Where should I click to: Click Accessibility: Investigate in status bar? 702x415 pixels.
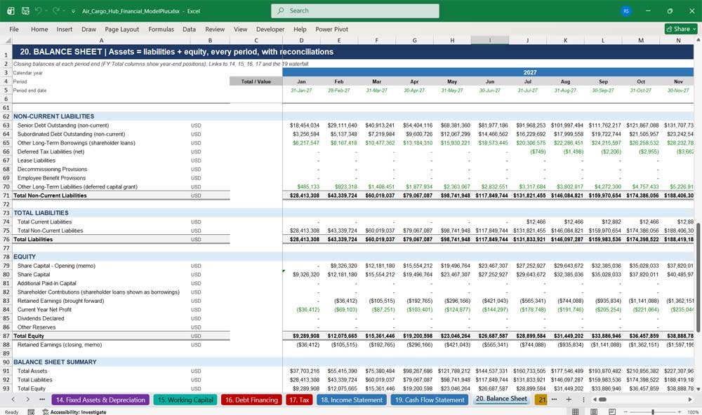(x=74, y=412)
